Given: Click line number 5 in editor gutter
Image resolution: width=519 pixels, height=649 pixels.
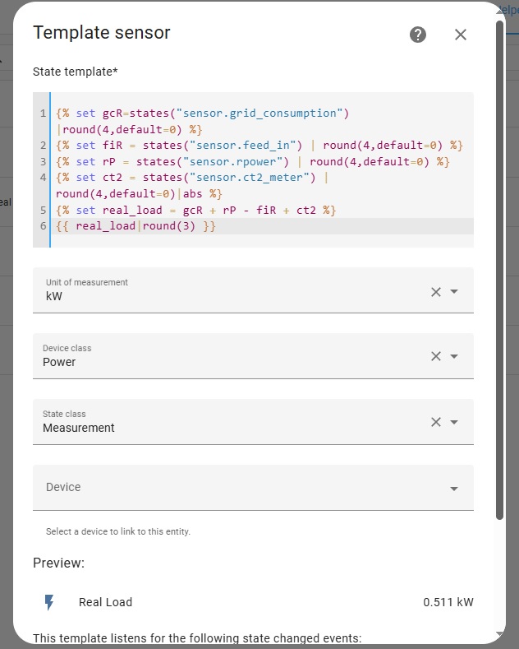Looking at the screenshot, I should [43, 211].
